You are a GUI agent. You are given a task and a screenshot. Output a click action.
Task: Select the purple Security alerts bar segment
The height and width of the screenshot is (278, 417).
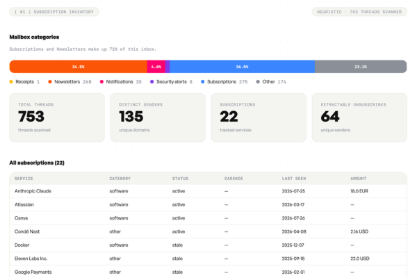coord(167,67)
